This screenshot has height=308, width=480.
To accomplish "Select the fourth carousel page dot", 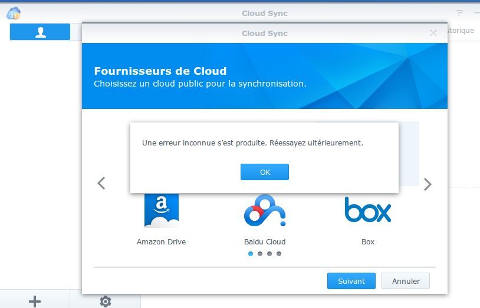I will click(x=279, y=254).
